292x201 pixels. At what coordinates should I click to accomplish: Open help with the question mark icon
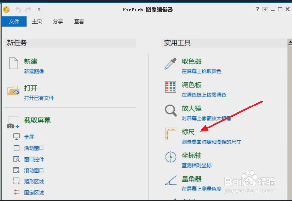(x=257, y=9)
